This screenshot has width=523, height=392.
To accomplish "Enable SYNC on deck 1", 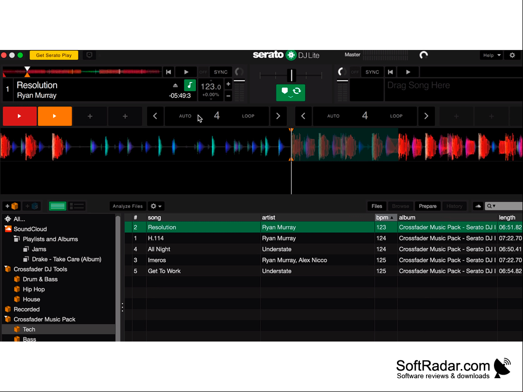I will 220,72.
